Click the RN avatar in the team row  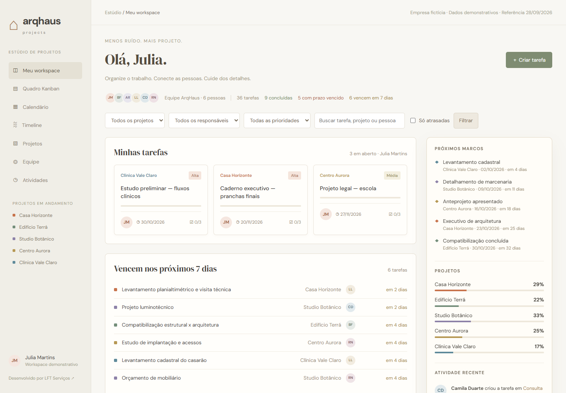pos(154,98)
